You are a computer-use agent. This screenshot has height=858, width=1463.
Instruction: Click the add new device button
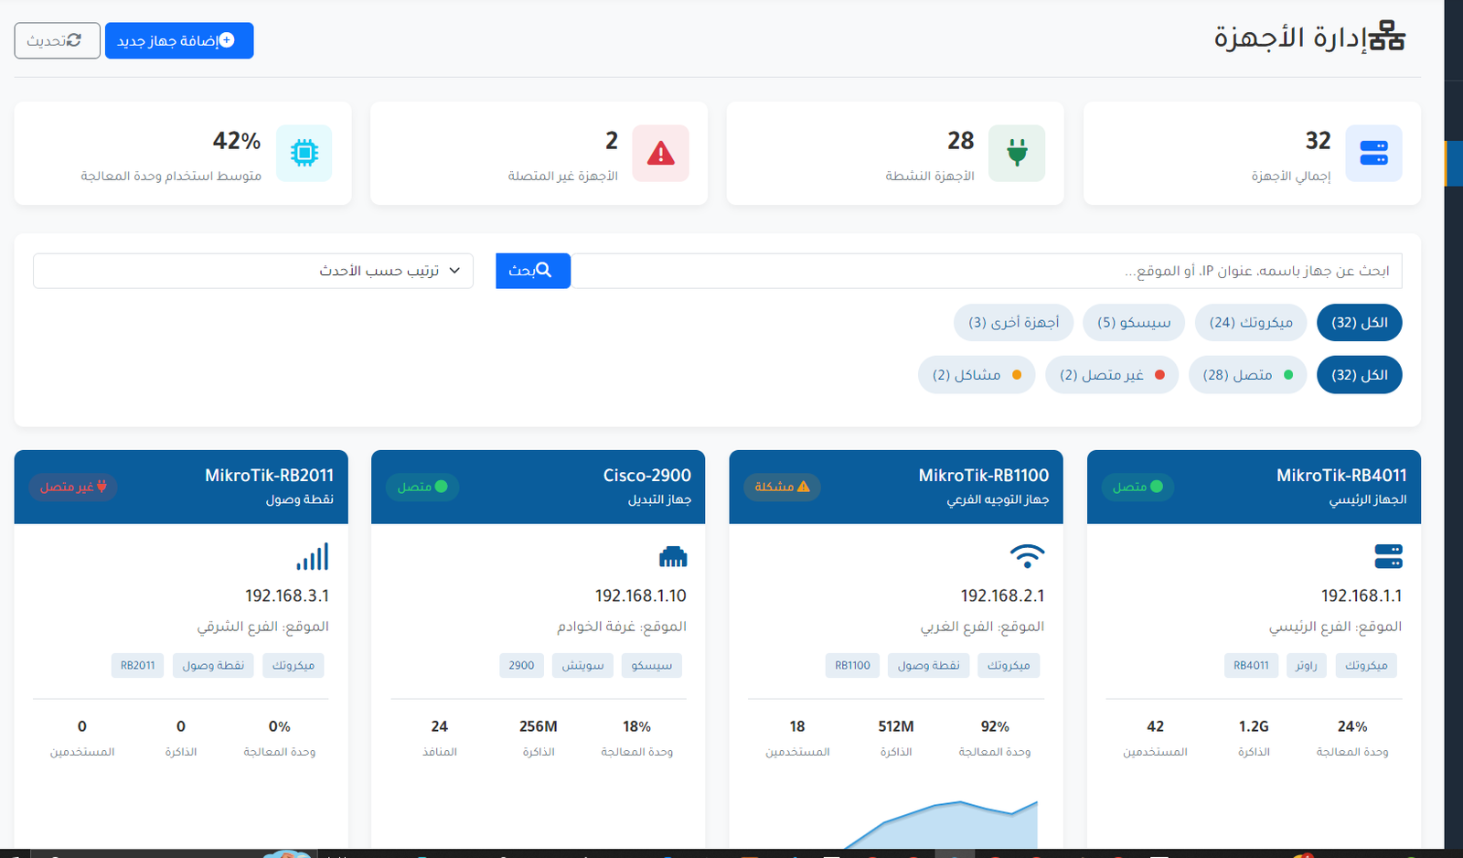click(x=179, y=41)
